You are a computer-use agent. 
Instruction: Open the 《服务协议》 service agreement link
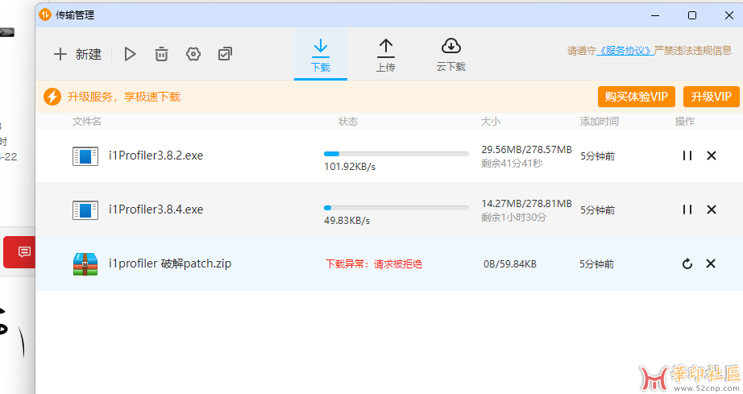pos(625,51)
